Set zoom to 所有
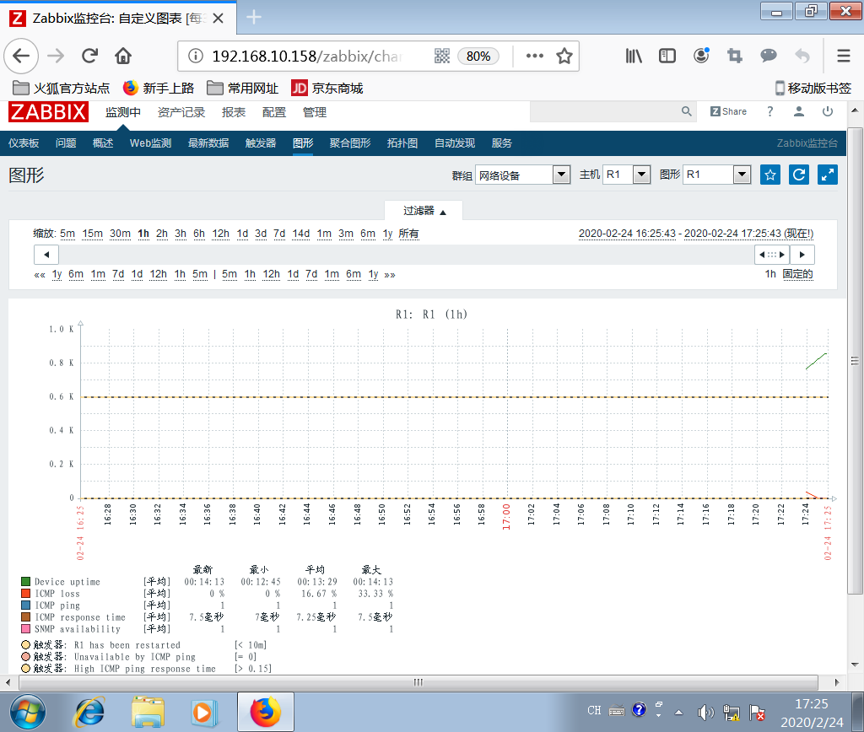Image resolution: width=864 pixels, height=732 pixels. [408, 234]
